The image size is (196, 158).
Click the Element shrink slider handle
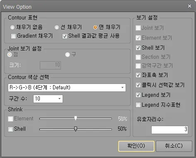click(75, 118)
